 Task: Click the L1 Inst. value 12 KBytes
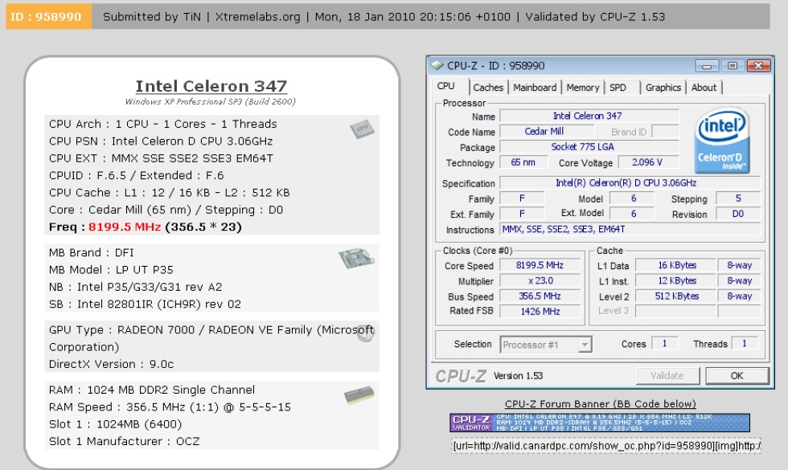(x=676, y=280)
